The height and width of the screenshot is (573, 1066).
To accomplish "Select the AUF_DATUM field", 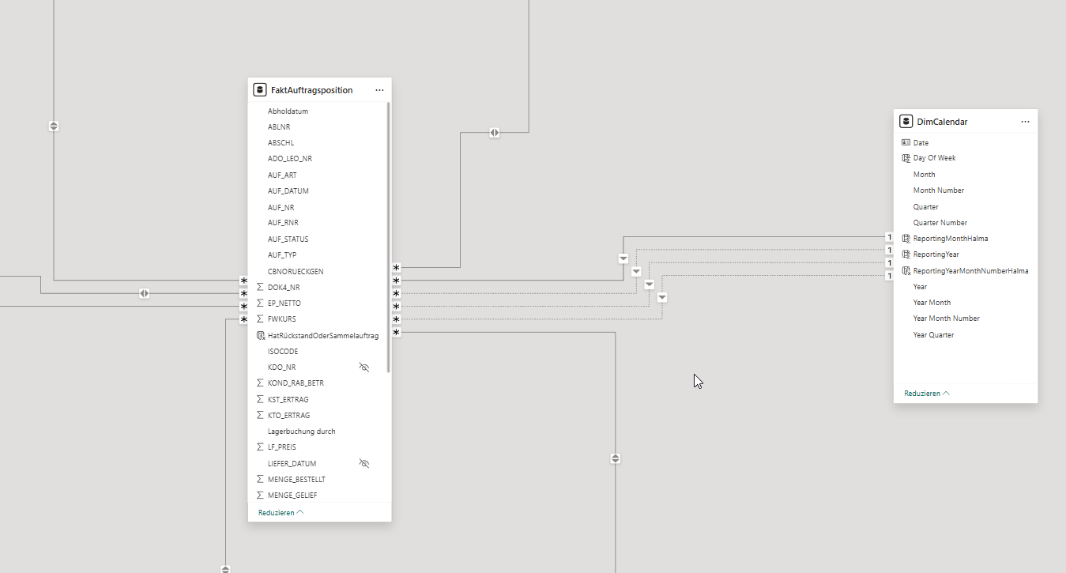I will 288,190.
